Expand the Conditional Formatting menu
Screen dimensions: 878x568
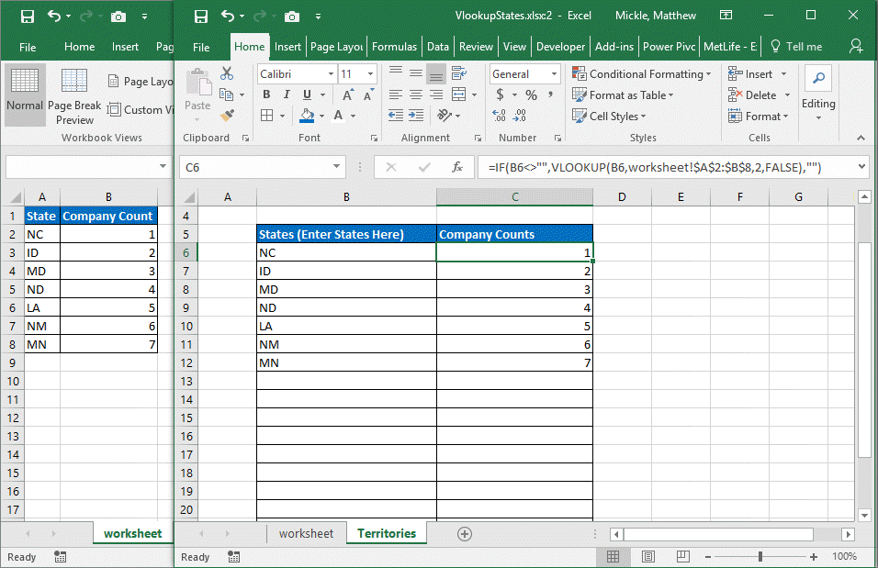(x=641, y=74)
